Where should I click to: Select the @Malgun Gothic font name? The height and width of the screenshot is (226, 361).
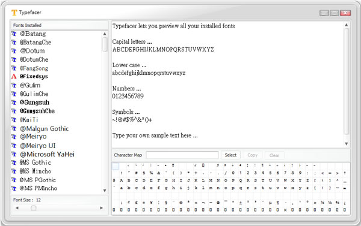click(44, 128)
